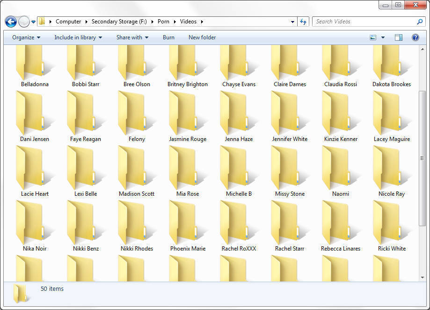The height and width of the screenshot is (310, 430).
Task: Open Help with the question mark icon
Action: (x=415, y=37)
